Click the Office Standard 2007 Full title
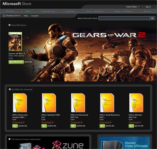Screen dimensions: 157x149 tap(51, 116)
